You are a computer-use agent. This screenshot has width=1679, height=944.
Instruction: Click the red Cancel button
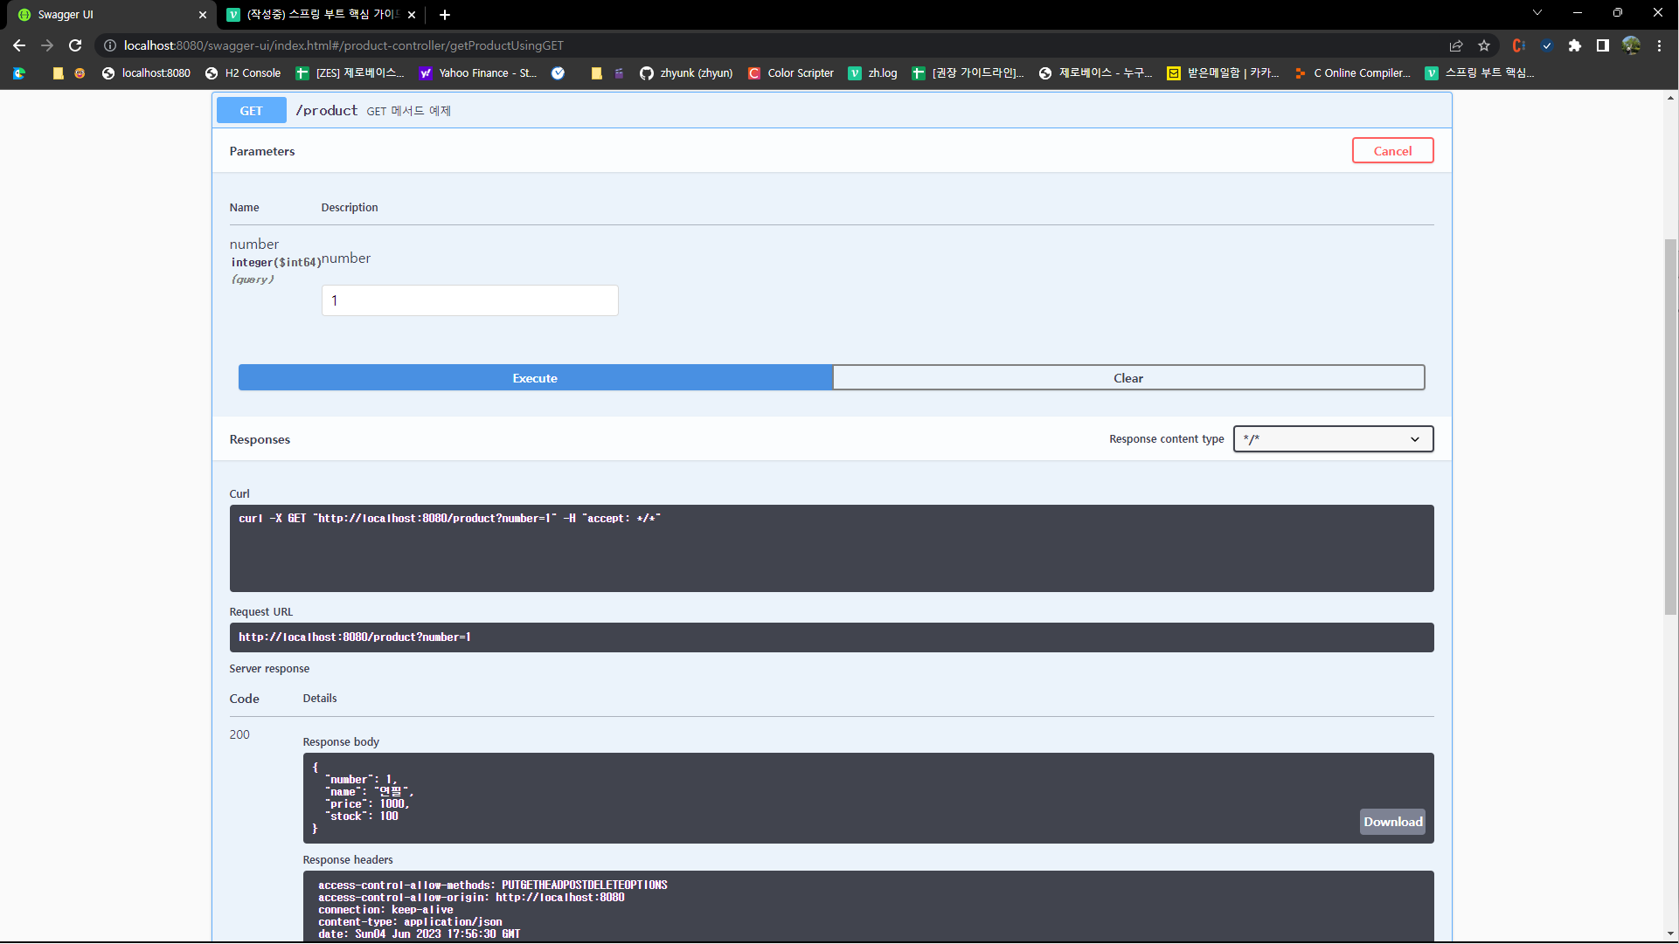[x=1392, y=151]
